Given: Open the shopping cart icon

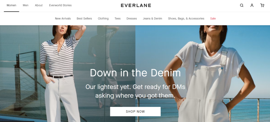Looking at the screenshot, I should [x=262, y=5].
